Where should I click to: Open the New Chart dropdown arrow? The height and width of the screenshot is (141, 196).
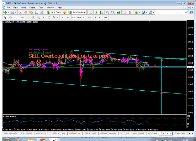coord(8,12)
